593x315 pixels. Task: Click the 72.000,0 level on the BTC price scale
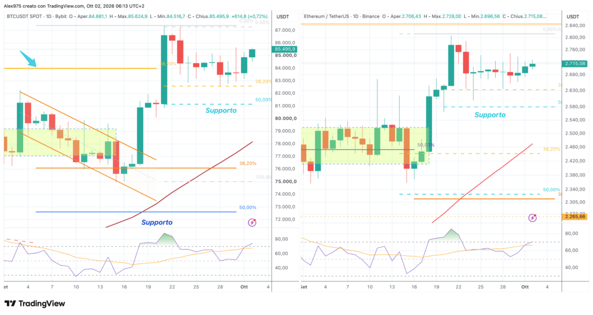tap(285, 219)
